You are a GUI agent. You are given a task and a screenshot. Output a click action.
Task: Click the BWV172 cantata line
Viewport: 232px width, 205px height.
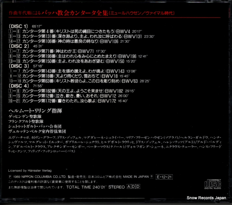[x=68, y=101]
